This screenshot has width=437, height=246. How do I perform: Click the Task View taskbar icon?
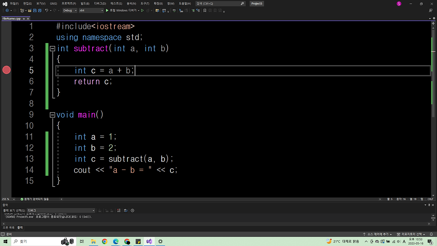pyautogui.click(x=82, y=242)
